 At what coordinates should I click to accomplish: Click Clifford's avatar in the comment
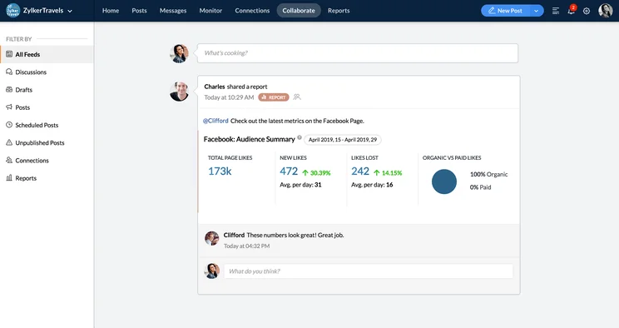coord(211,238)
